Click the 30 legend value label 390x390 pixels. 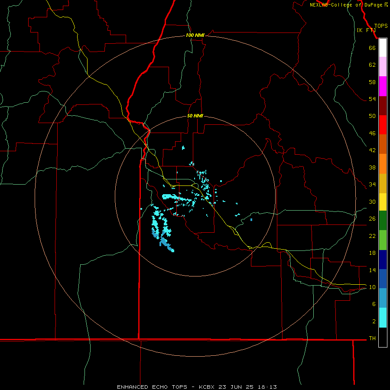[x=372, y=201]
